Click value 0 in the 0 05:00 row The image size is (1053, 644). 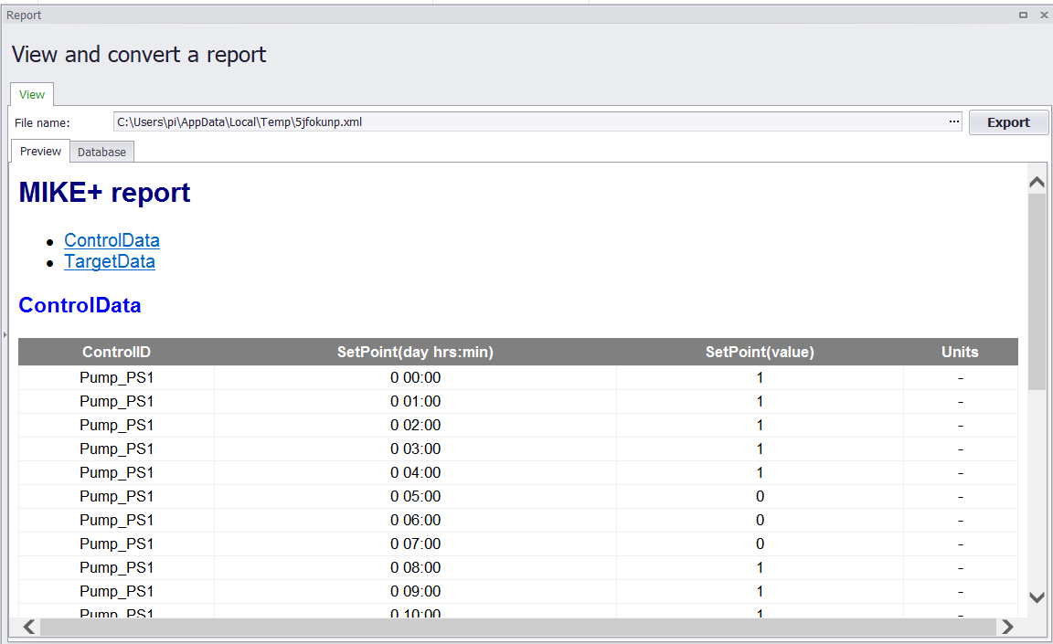[760, 496]
